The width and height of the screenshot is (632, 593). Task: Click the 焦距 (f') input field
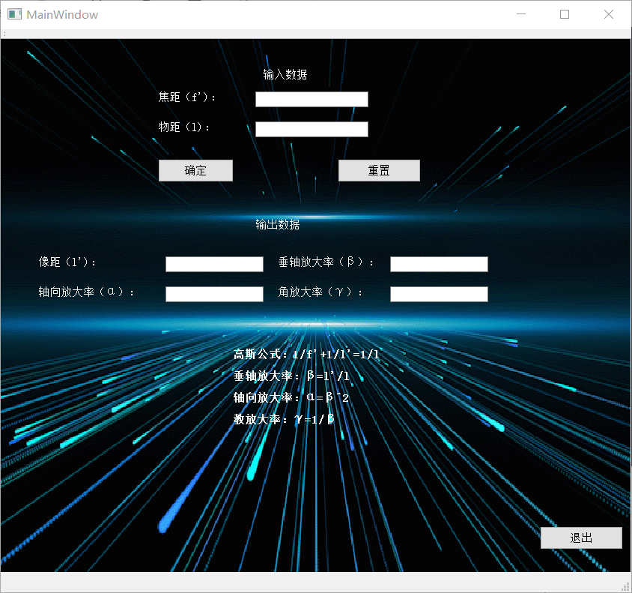[x=312, y=99]
